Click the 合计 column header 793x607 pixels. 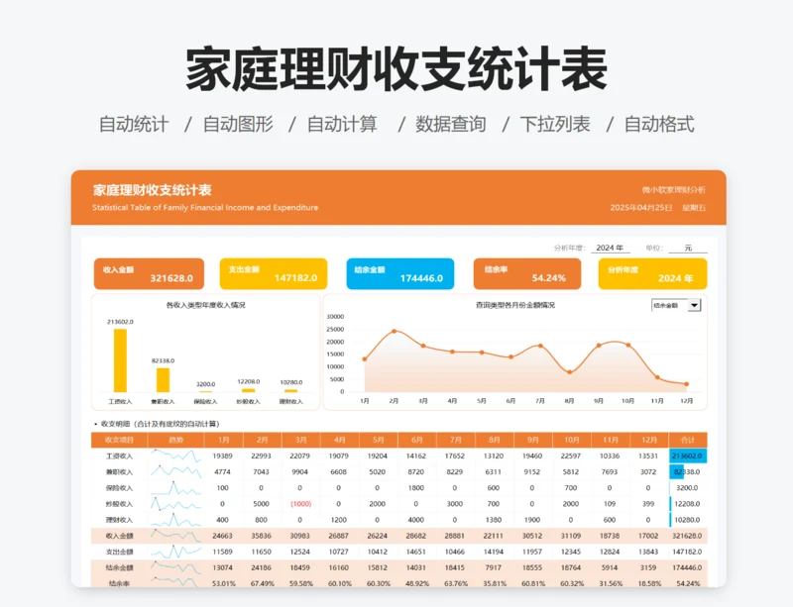coord(688,440)
